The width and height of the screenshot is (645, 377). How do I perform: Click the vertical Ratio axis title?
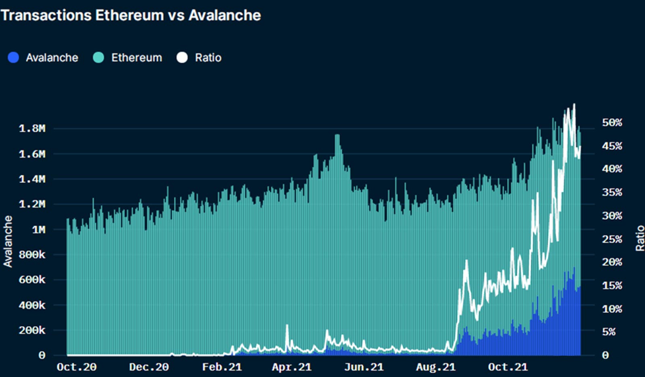640,239
